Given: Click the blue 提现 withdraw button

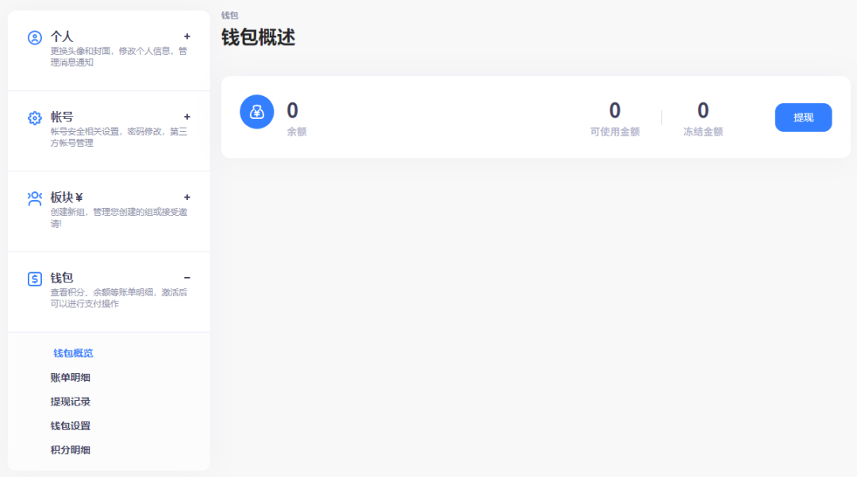Looking at the screenshot, I should click(803, 117).
